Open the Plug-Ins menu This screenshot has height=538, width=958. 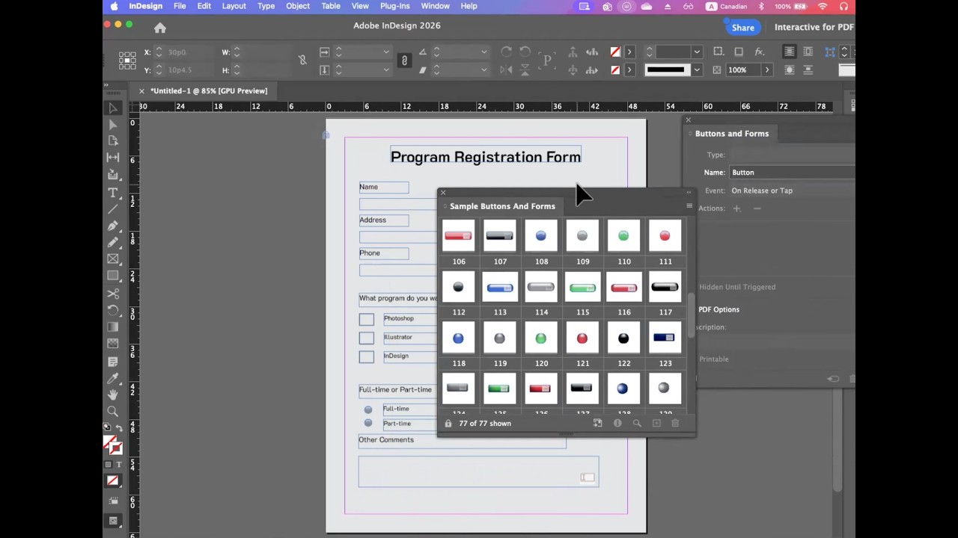tap(394, 6)
